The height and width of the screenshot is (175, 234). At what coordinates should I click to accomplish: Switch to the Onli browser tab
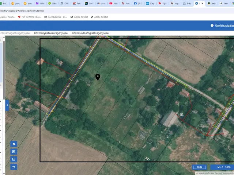89,3
